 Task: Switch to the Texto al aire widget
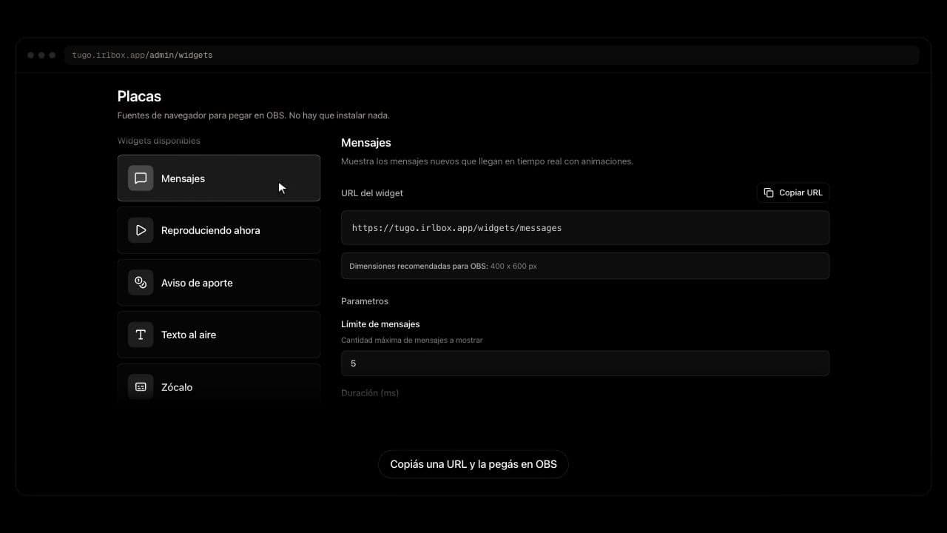pyautogui.click(x=219, y=335)
